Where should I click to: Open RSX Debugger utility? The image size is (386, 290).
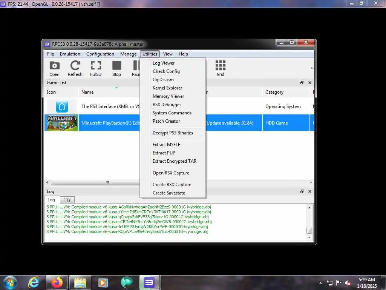point(173,105)
